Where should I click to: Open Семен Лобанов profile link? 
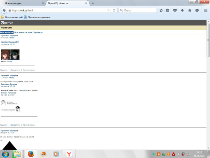tap(9, 93)
